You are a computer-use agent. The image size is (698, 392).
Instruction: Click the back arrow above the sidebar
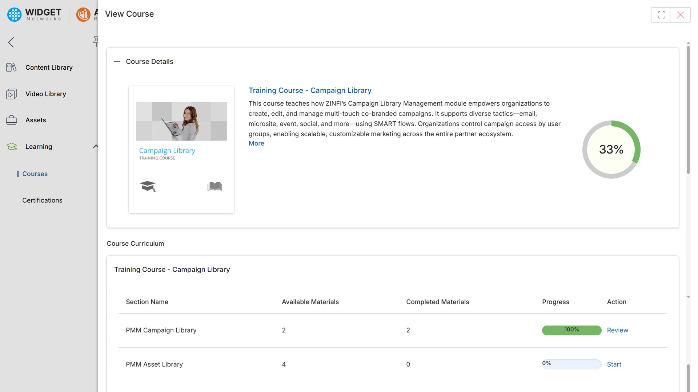coord(11,42)
